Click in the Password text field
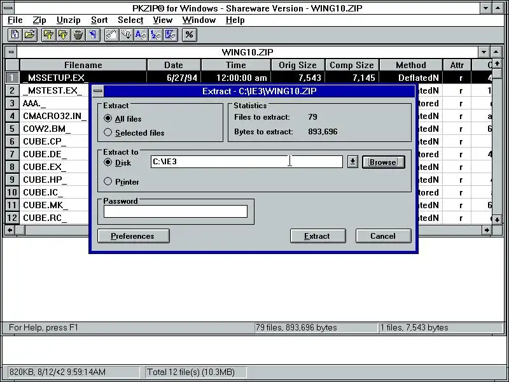Screen dimensions: 509x382 (x=176, y=211)
